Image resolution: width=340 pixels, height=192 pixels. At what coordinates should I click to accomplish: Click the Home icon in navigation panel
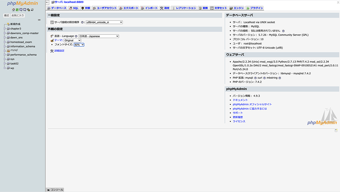click(x=13, y=10)
